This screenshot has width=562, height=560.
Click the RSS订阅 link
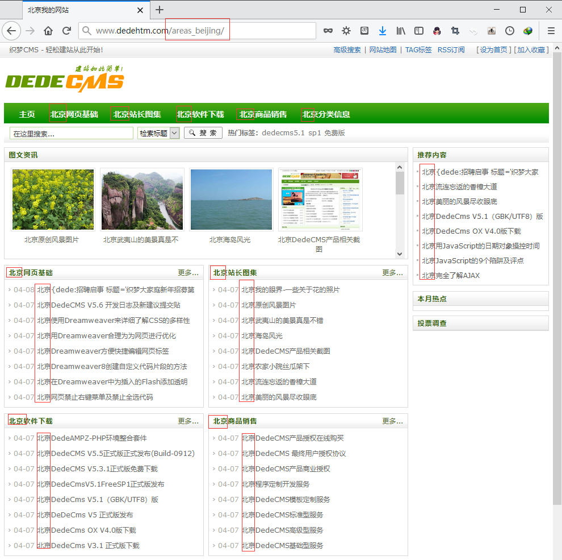pyautogui.click(x=451, y=50)
